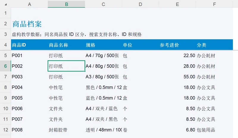The height and width of the screenshot is (138, 238).
Task: Select row 5 header
Action: [x=5, y=55]
